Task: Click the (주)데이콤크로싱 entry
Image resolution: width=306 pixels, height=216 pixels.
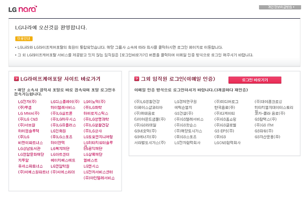Action: point(268,102)
